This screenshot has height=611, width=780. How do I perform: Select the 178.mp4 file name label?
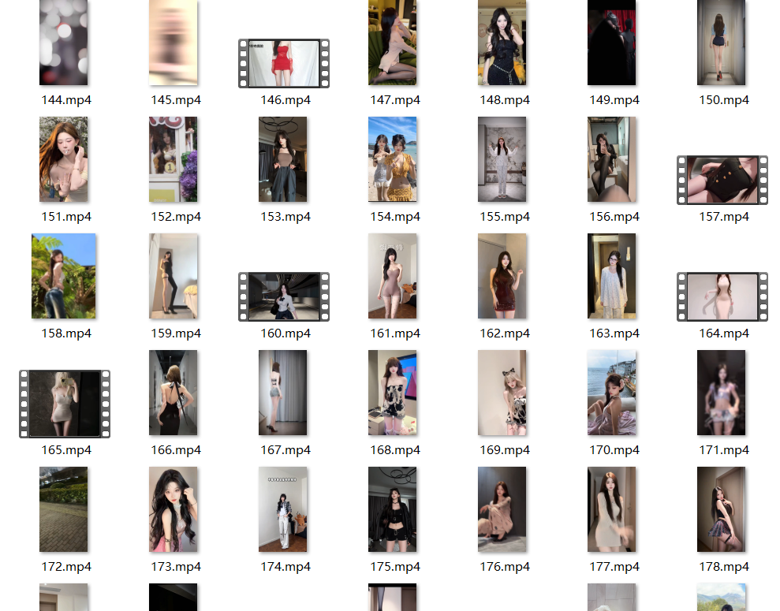click(x=724, y=567)
